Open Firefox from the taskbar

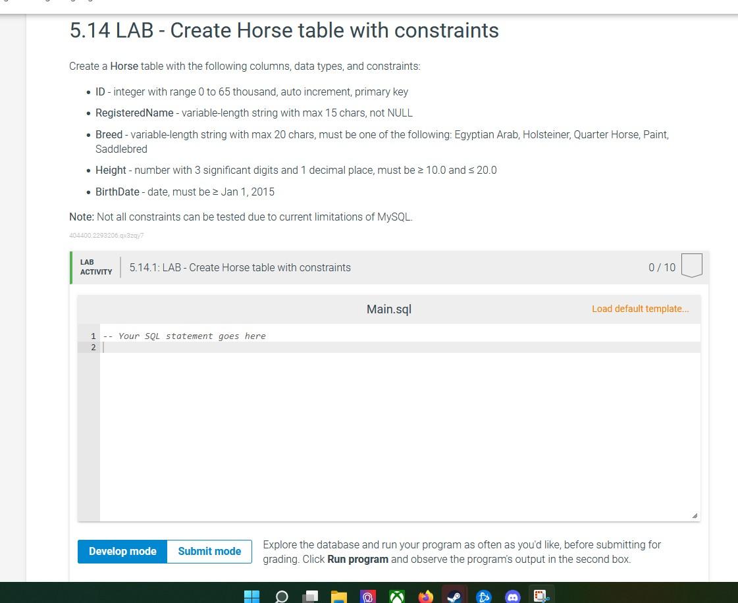coord(425,596)
